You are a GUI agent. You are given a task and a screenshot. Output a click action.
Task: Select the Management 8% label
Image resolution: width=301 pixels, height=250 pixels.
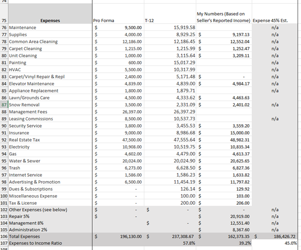50,223
